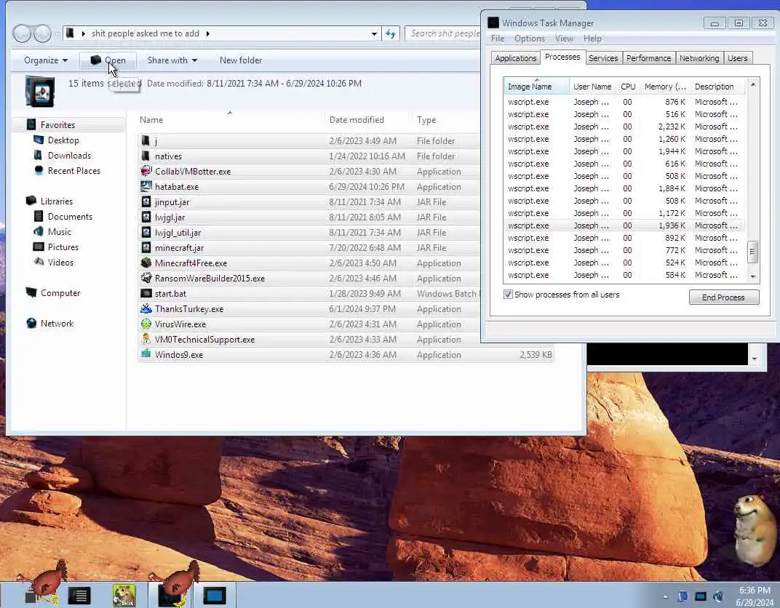Viewport: 780px width, 608px height.
Task: Sort processes by Memory column
Action: pyautogui.click(x=665, y=87)
